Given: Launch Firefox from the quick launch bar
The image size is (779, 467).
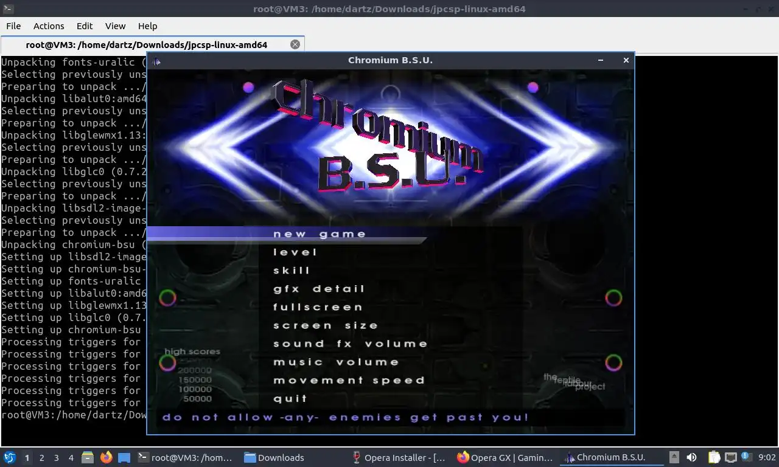Looking at the screenshot, I should coord(106,457).
